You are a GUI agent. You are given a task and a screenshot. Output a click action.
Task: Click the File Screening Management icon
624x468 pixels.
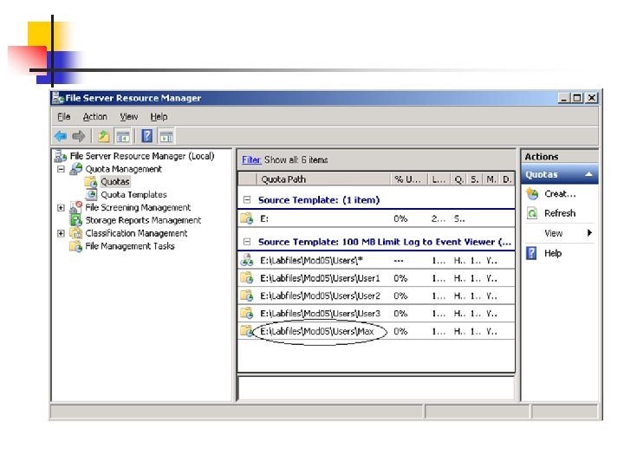point(76,207)
